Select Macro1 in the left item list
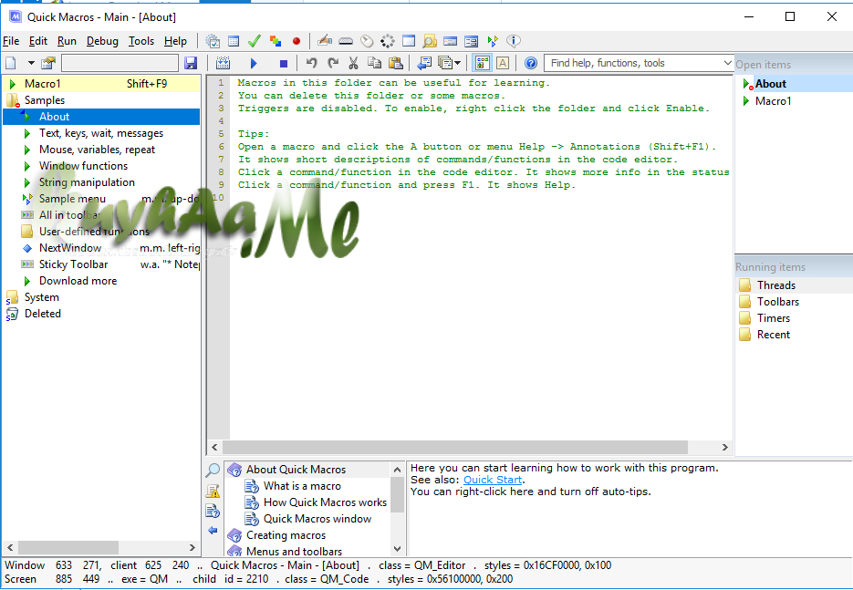Image resolution: width=853 pixels, height=590 pixels. 101,84
